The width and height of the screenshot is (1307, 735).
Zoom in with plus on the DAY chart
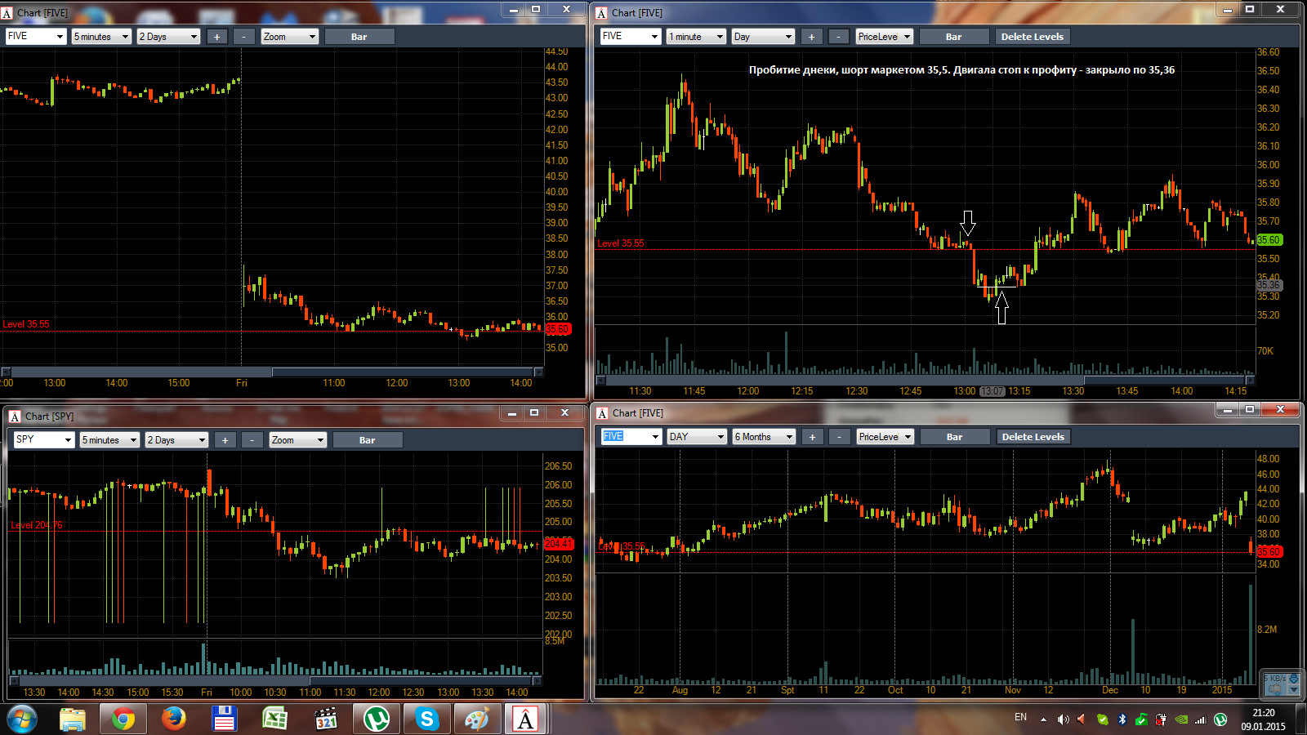point(812,437)
